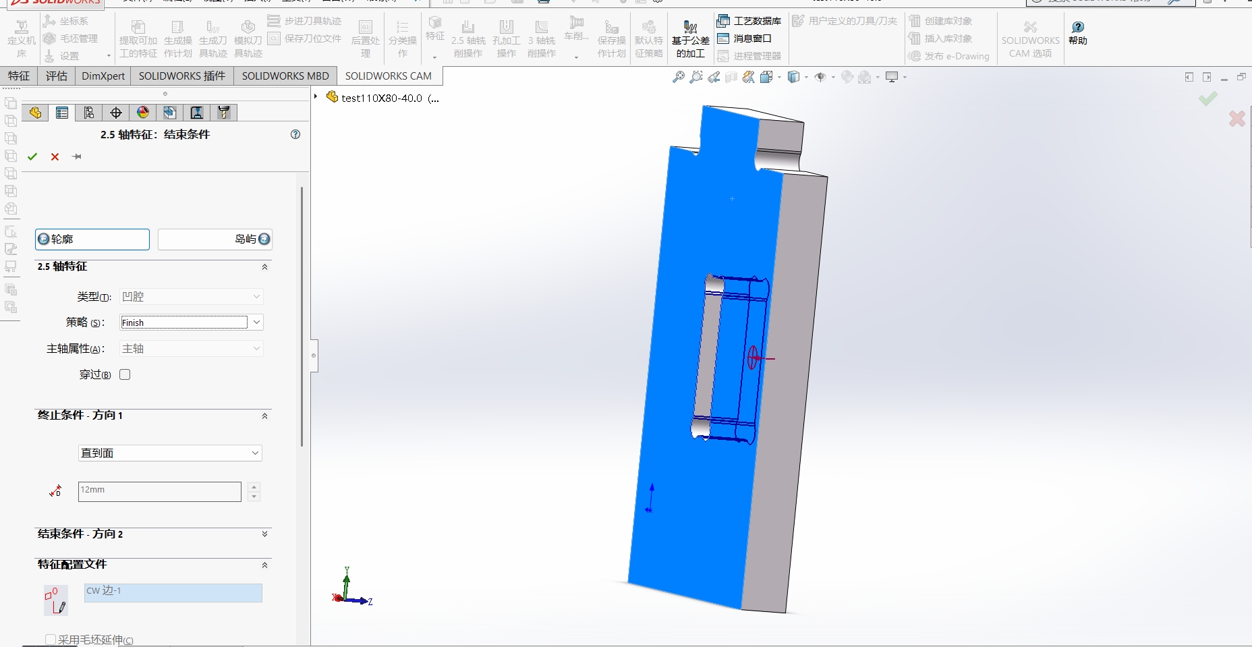This screenshot has width=1252, height=647.
Task: Confirm the 2.5 axis feature with green checkmark
Action: pyautogui.click(x=32, y=157)
